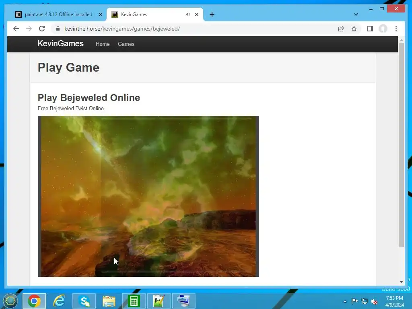Image resolution: width=412 pixels, height=309 pixels.
Task: Open Action Center flag icon
Action: coord(354,301)
